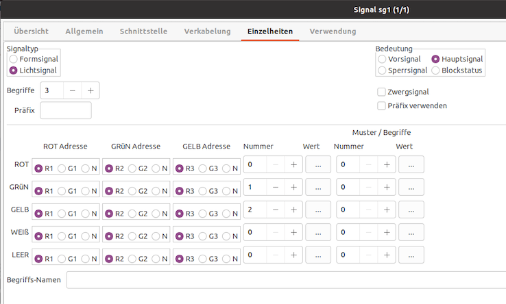Viewport: 506px width, 304px height.
Task: Select Vorsignal as Bedeutung
Action: (x=382, y=60)
